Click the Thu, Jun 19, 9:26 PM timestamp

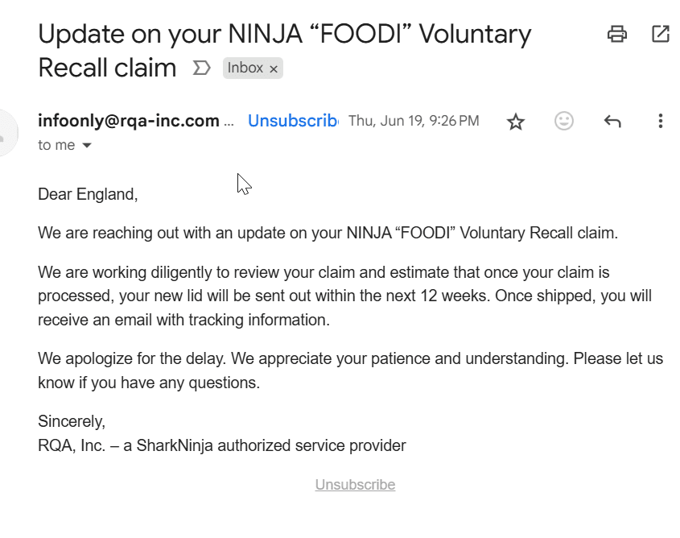[414, 121]
